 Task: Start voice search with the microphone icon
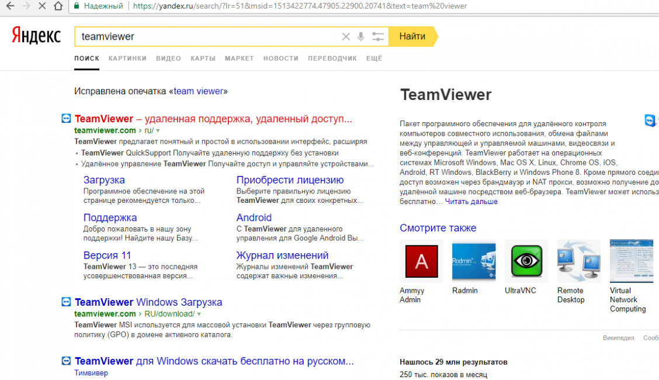tap(361, 37)
